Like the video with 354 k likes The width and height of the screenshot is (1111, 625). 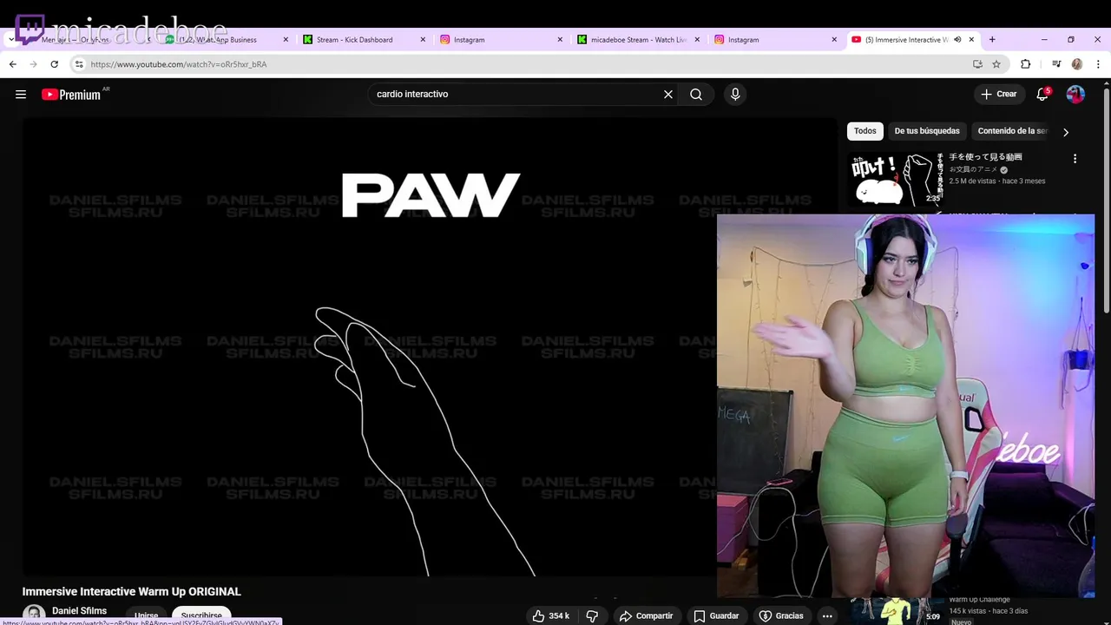point(551,615)
